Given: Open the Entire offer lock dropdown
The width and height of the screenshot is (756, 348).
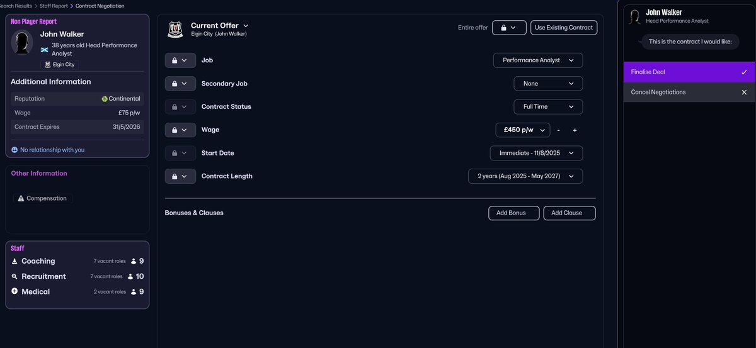Looking at the screenshot, I should (509, 28).
